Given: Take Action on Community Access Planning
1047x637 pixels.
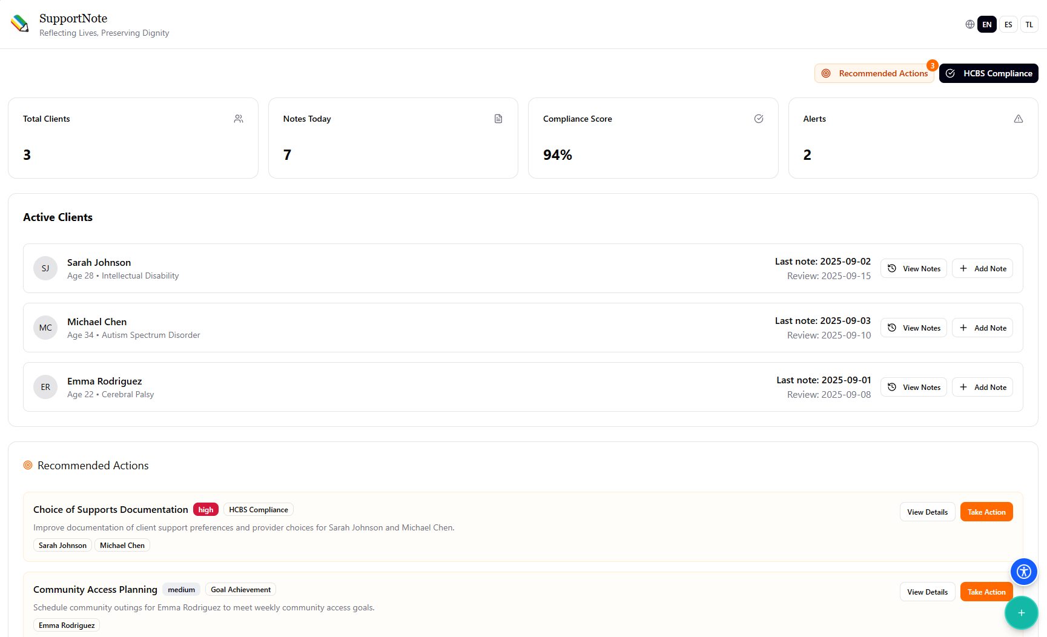Looking at the screenshot, I should coord(986,592).
